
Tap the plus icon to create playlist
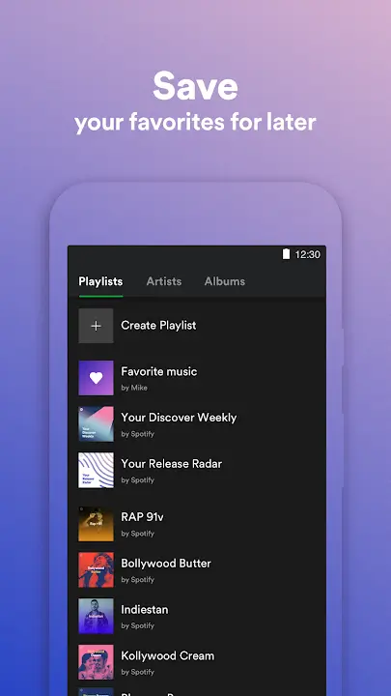click(96, 326)
